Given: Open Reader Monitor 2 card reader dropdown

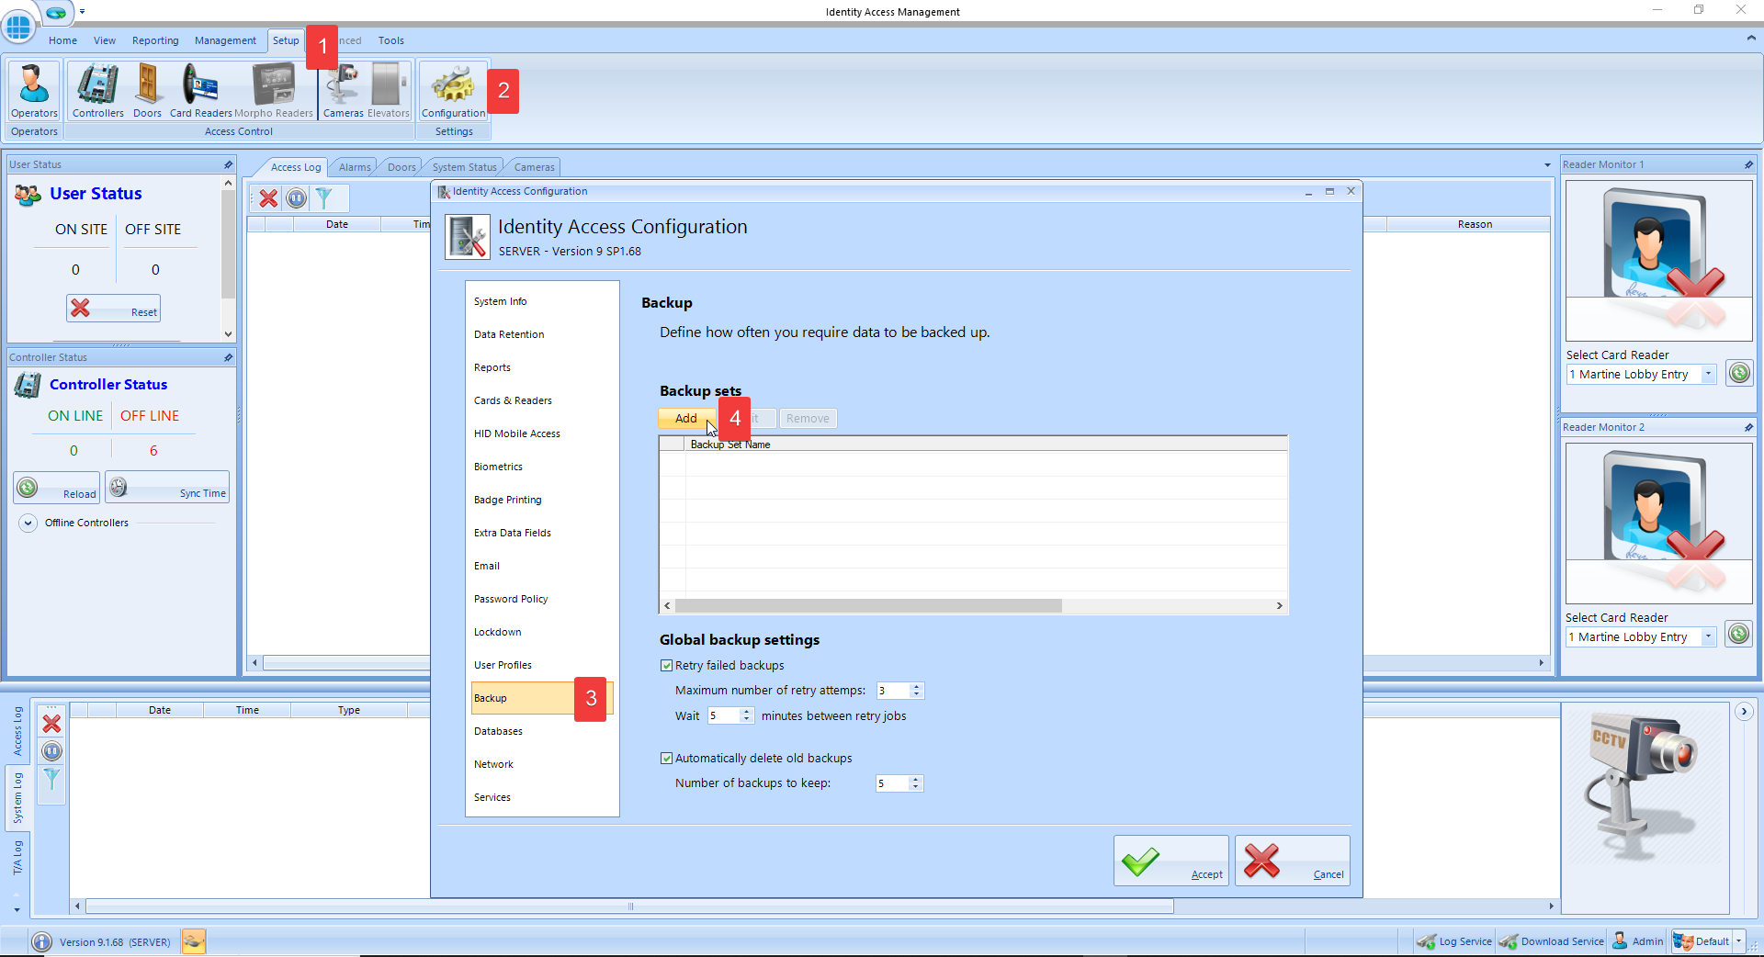Looking at the screenshot, I should [1708, 636].
